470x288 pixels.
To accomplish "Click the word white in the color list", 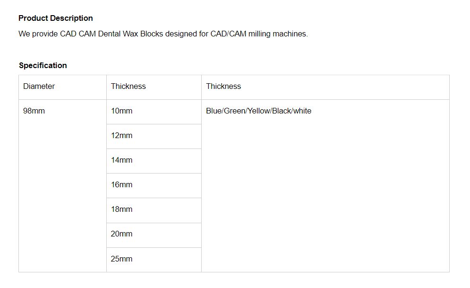I will click(x=302, y=111).
